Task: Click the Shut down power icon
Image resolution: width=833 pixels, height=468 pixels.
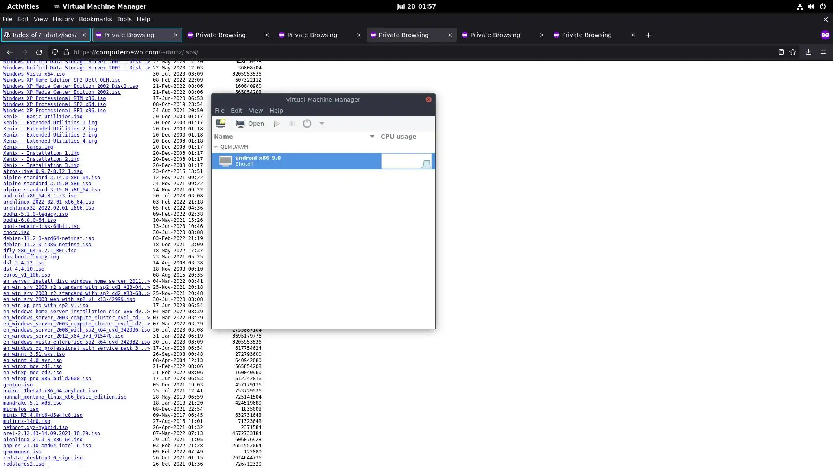Action: pos(307,123)
